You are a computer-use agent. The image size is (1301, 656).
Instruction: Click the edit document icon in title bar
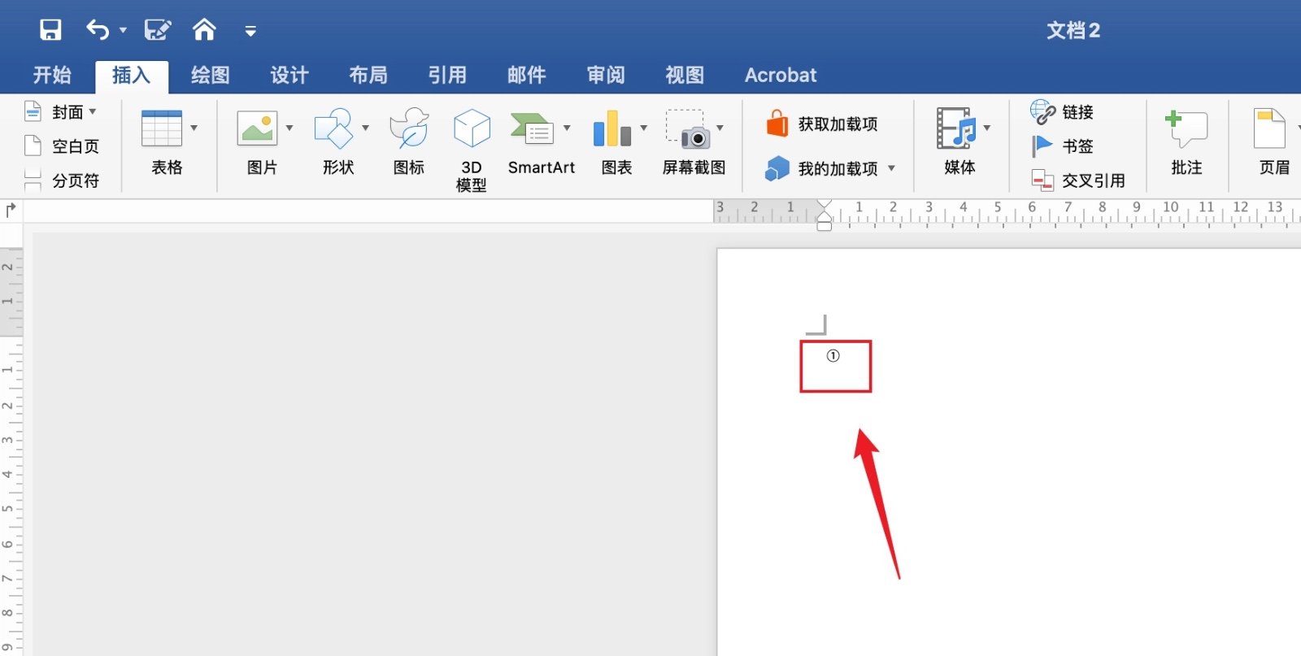158,30
